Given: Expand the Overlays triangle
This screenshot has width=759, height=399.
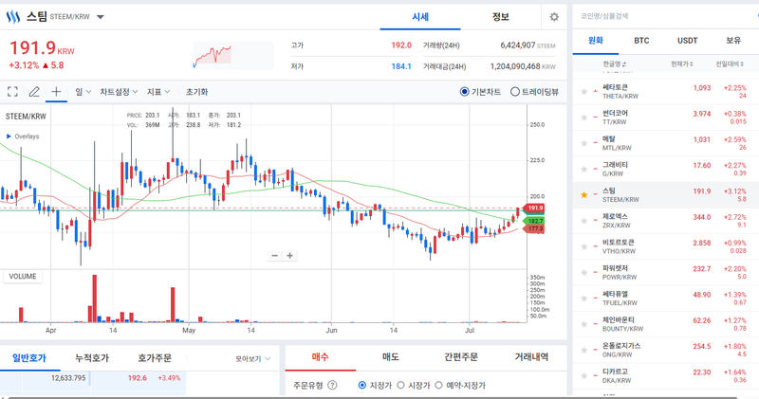Looking at the screenshot, I should pyautogui.click(x=9, y=136).
